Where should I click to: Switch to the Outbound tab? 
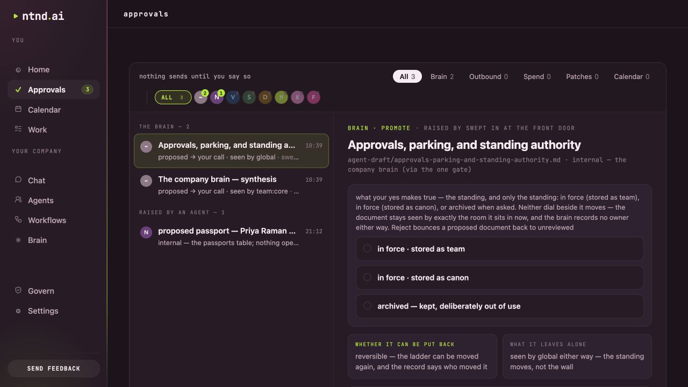pos(488,76)
